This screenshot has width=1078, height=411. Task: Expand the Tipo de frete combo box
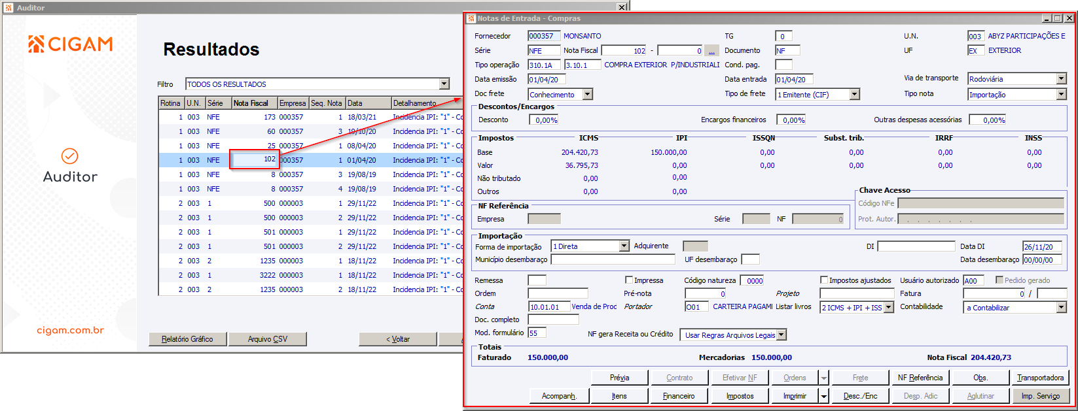854,95
